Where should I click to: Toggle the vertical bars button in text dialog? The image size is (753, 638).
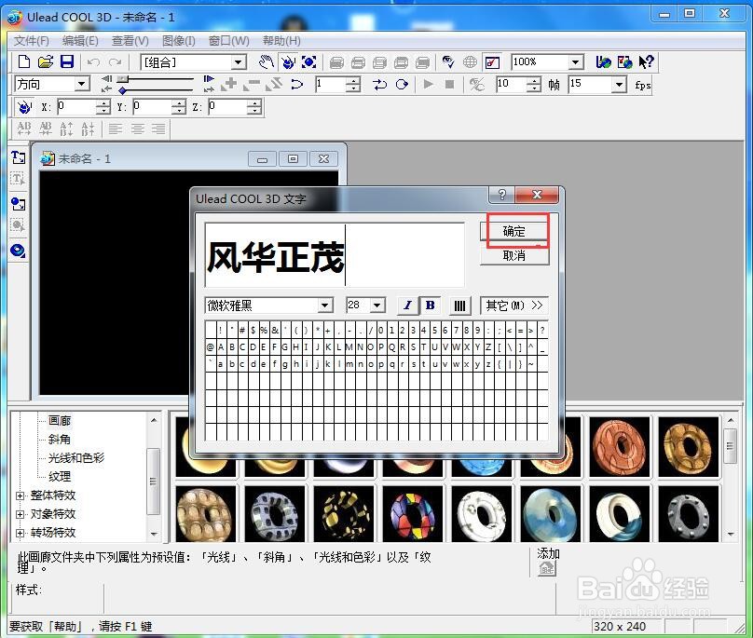pyautogui.click(x=459, y=305)
